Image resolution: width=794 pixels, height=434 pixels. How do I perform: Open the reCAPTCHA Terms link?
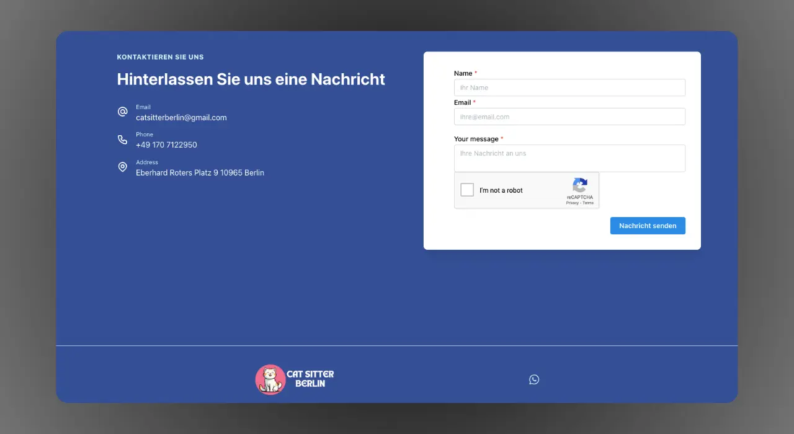coord(588,203)
